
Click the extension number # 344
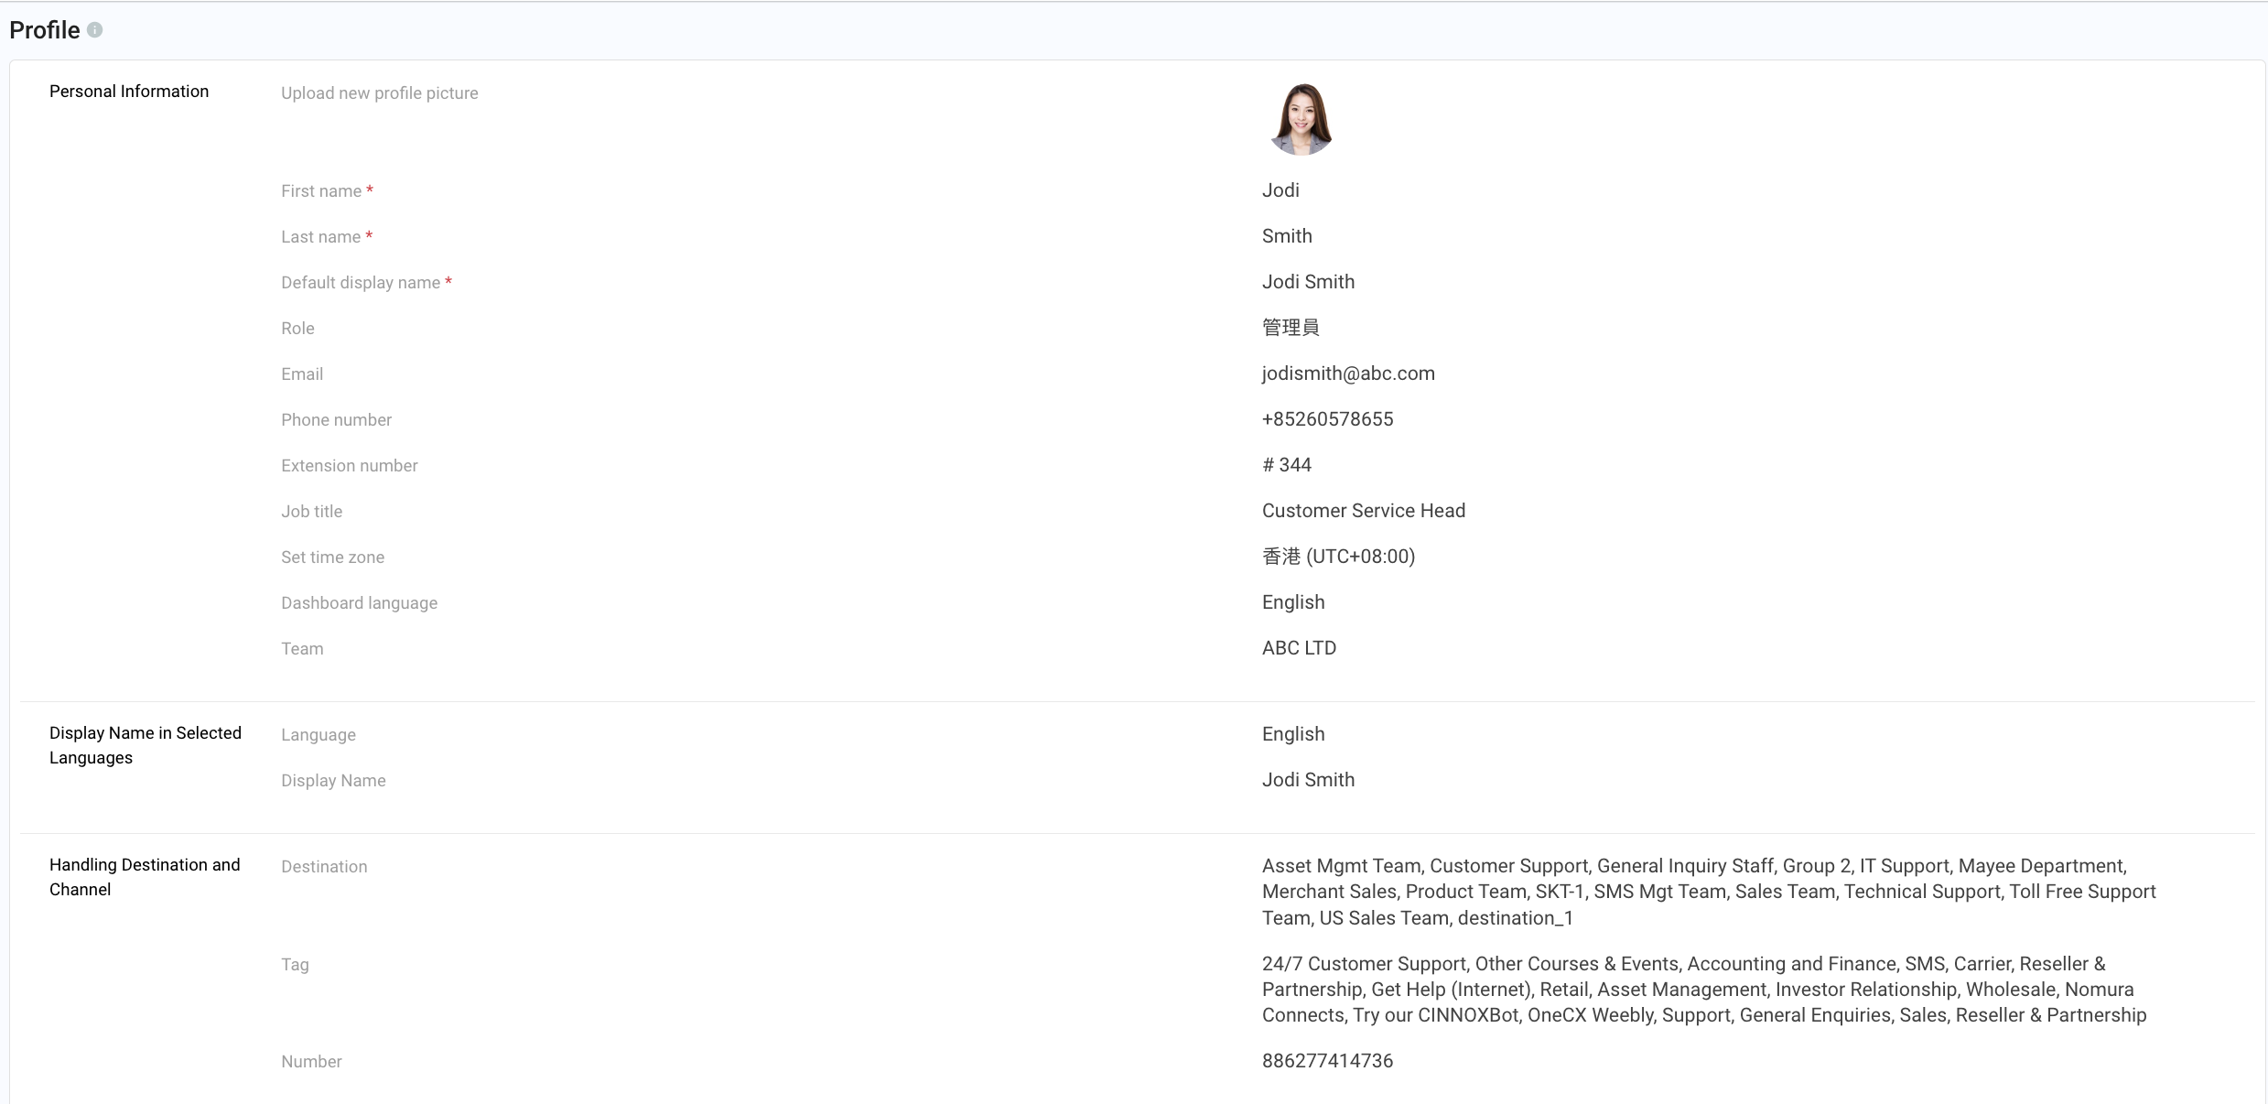click(1287, 465)
